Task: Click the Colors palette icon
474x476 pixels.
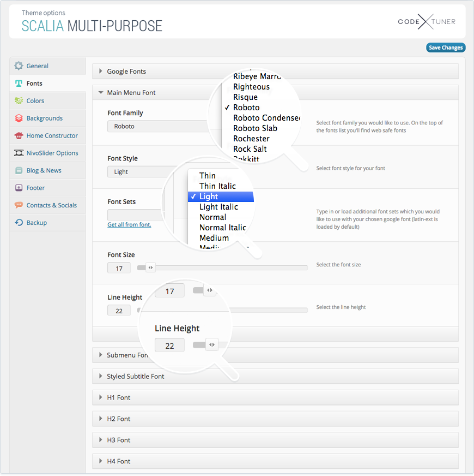Action: (x=19, y=101)
